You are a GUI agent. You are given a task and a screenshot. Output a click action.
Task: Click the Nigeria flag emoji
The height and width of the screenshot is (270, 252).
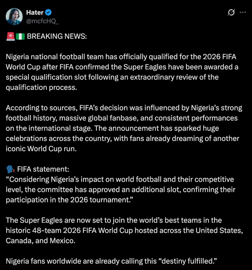(20, 37)
